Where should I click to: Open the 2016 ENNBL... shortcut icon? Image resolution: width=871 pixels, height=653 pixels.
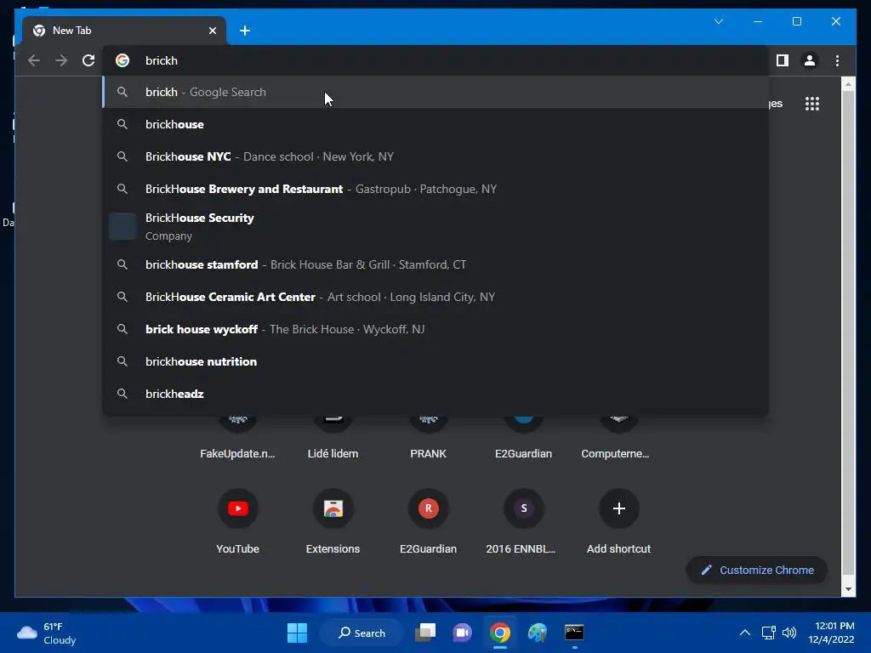pos(524,508)
